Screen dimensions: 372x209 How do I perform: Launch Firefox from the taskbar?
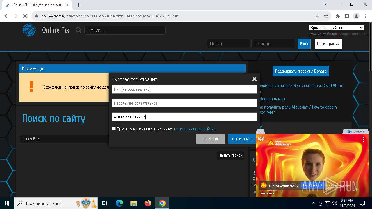[x=148, y=203]
